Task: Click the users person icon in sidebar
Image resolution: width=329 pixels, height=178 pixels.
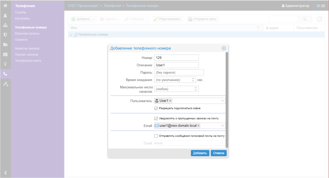Action: click(5, 15)
